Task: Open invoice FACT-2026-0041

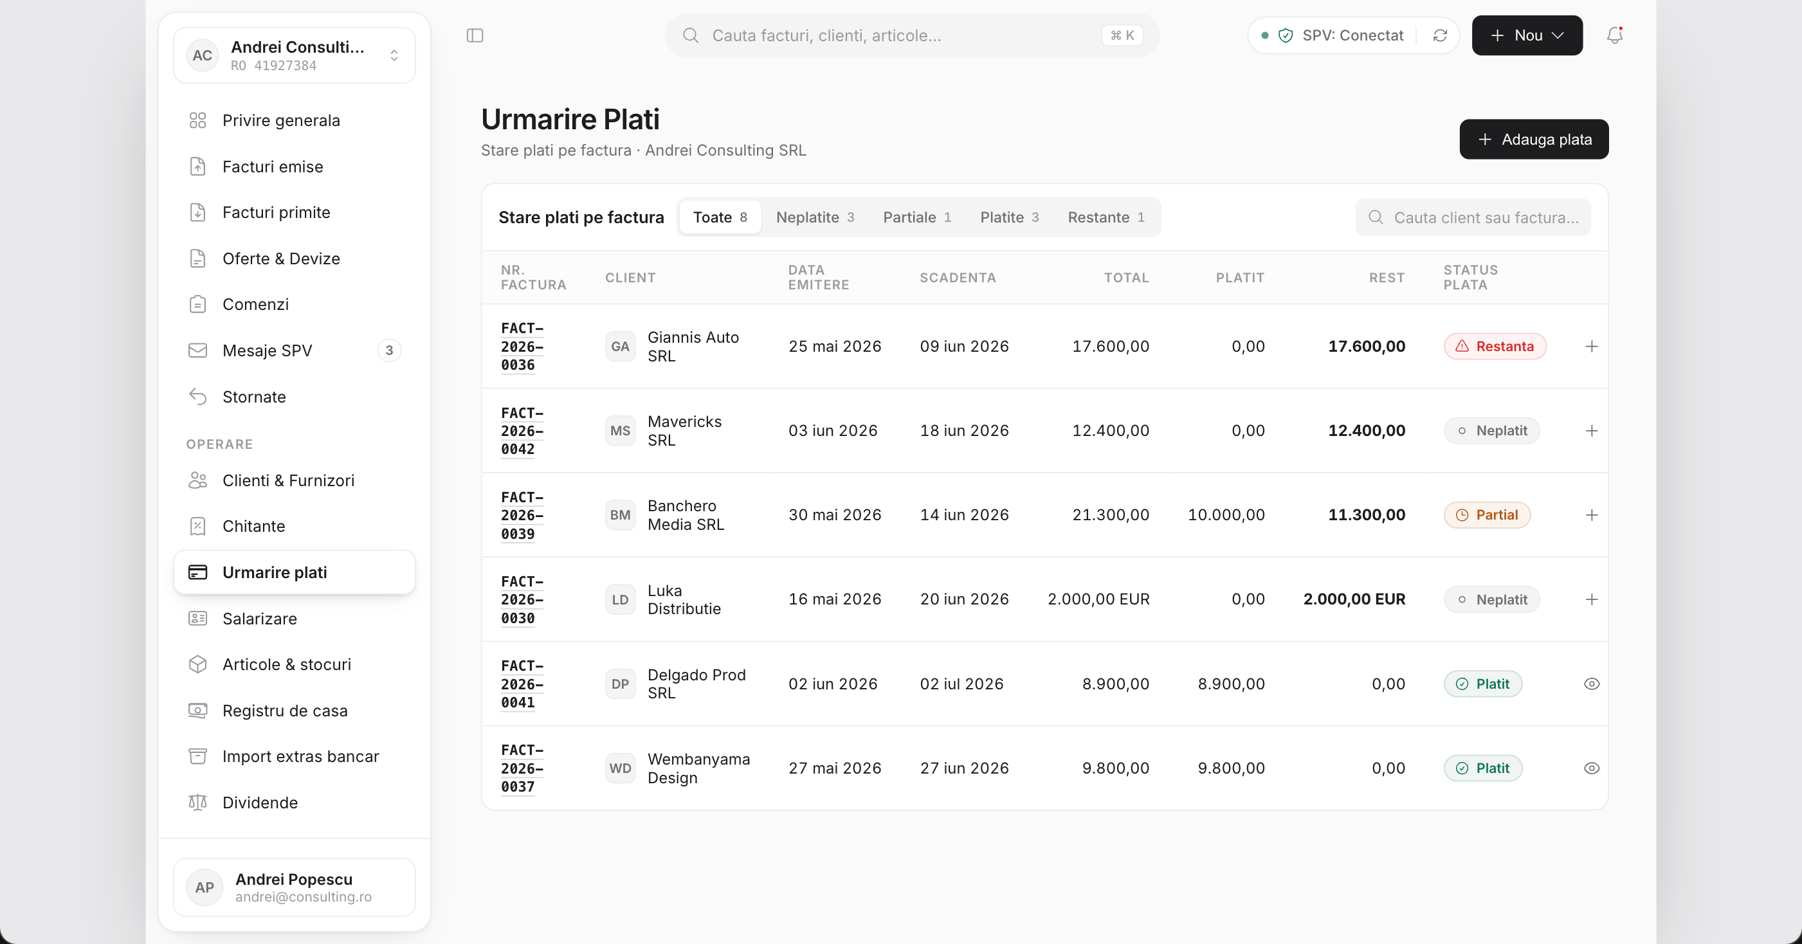Action: (522, 684)
